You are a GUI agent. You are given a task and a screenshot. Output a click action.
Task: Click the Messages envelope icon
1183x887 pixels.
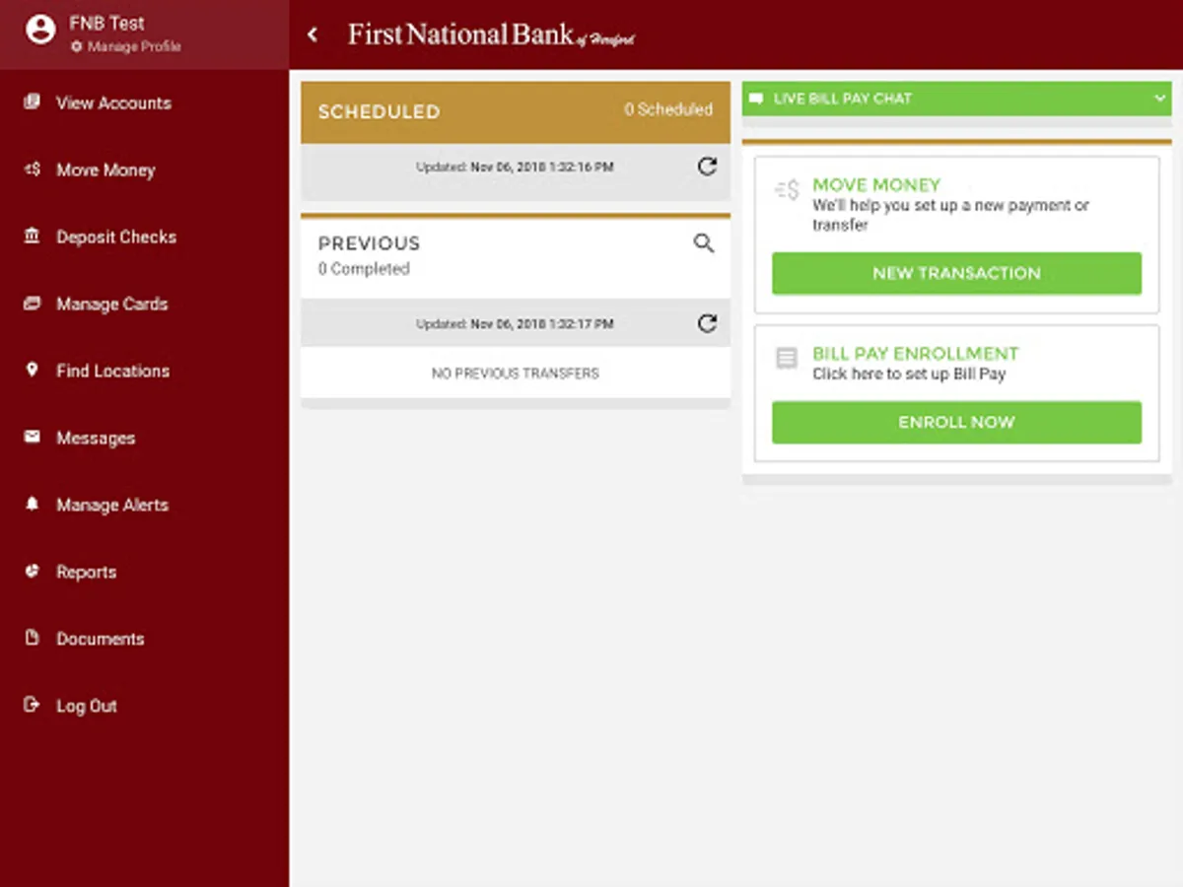pos(33,437)
